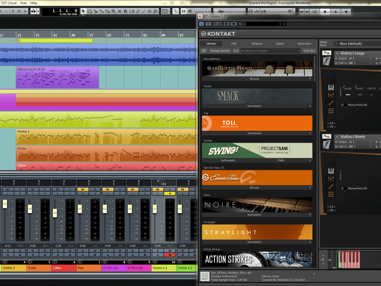Select the Range Selection tool
Screen dimensions: 381x286
click(90, 11)
